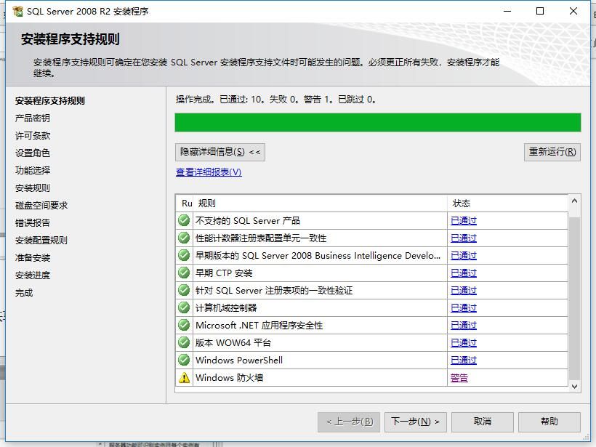Click green check icon for 计算机域控制器
596x447 pixels.
[x=184, y=307]
